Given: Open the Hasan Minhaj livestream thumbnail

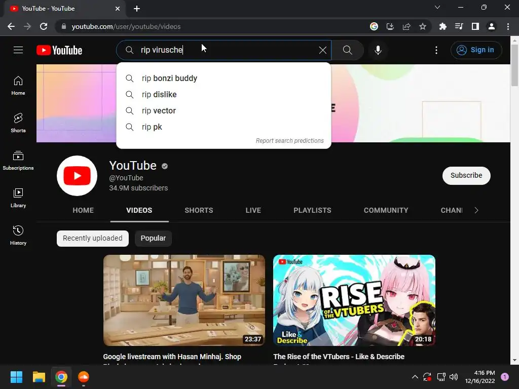Looking at the screenshot, I should pyautogui.click(x=184, y=300).
